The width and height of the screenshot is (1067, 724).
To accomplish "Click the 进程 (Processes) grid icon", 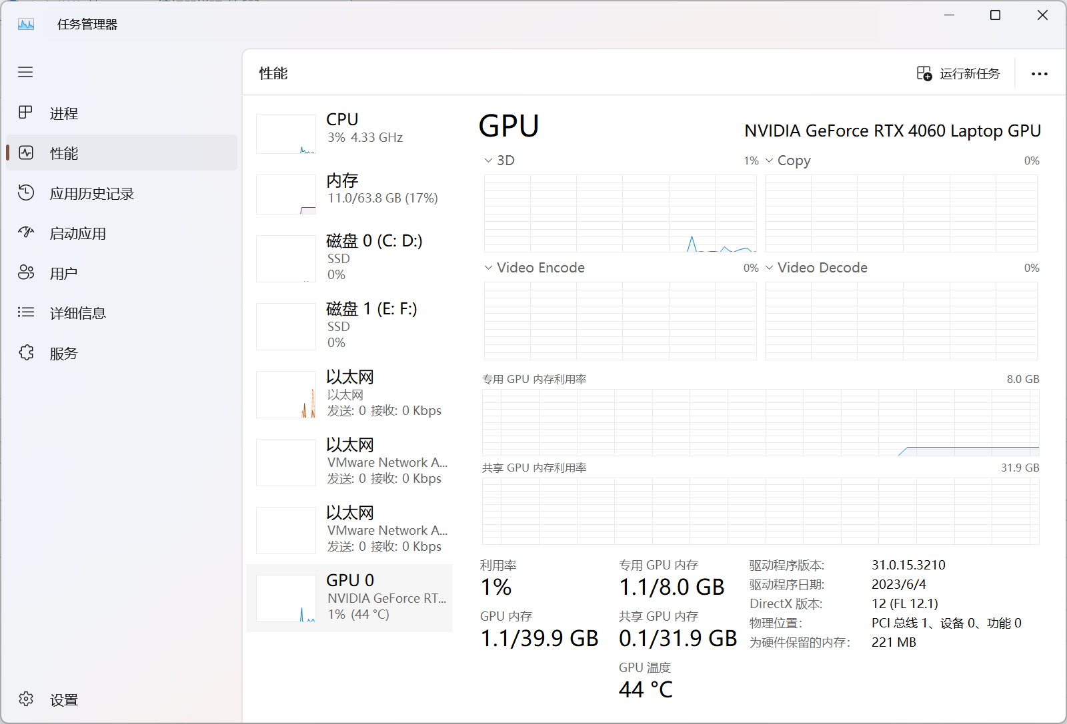I will point(25,113).
